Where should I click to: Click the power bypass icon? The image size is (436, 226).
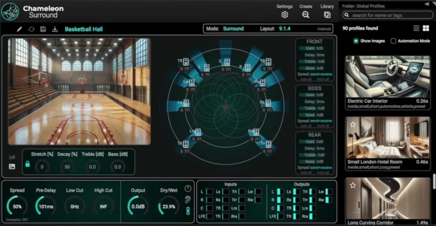[188, 189]
